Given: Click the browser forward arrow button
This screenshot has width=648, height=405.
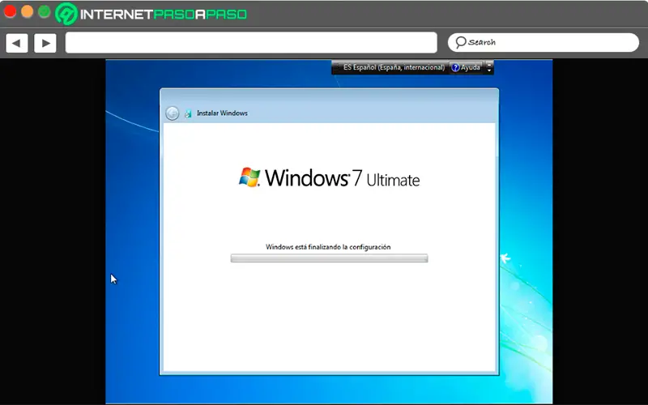Looking at the screenshot, I should [x=45, y=43].
